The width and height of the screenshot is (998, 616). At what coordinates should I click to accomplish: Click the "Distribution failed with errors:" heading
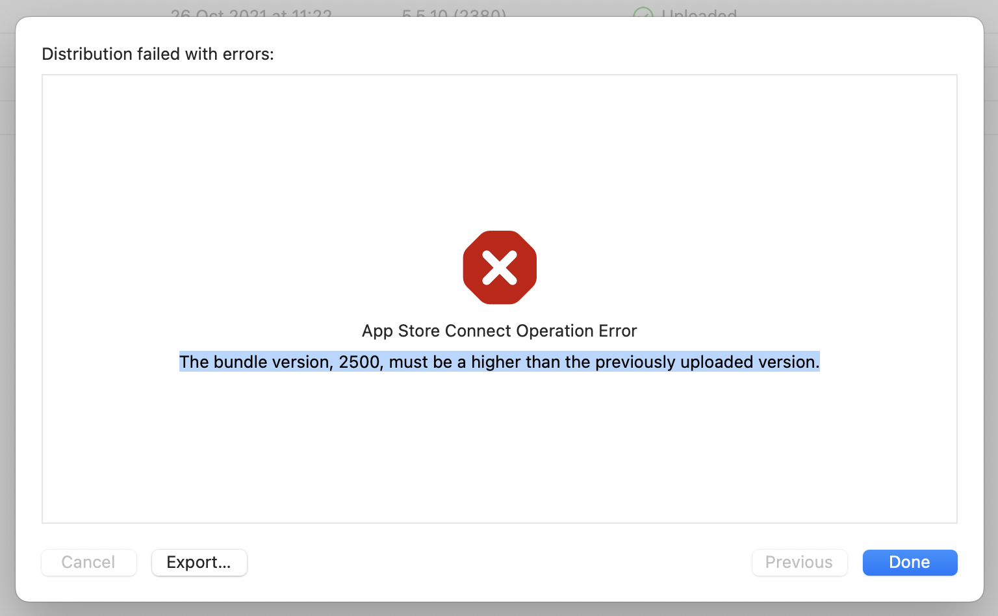coord(158,54)
